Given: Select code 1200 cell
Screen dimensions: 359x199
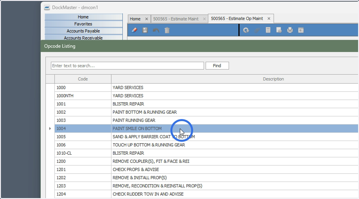Looking at the screenshot, I should tap(83, 161).
